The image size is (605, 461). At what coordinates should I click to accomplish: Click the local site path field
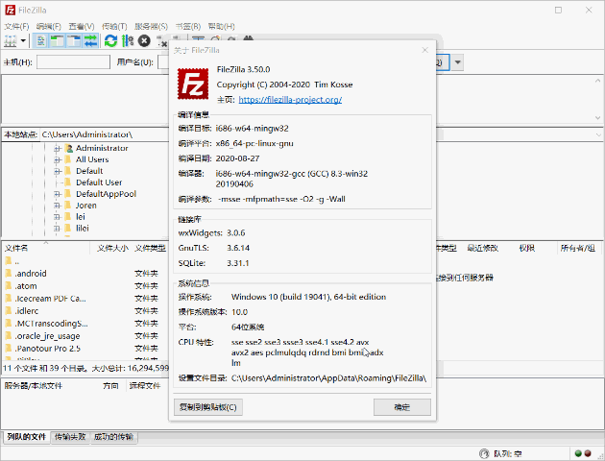point(104,134)
